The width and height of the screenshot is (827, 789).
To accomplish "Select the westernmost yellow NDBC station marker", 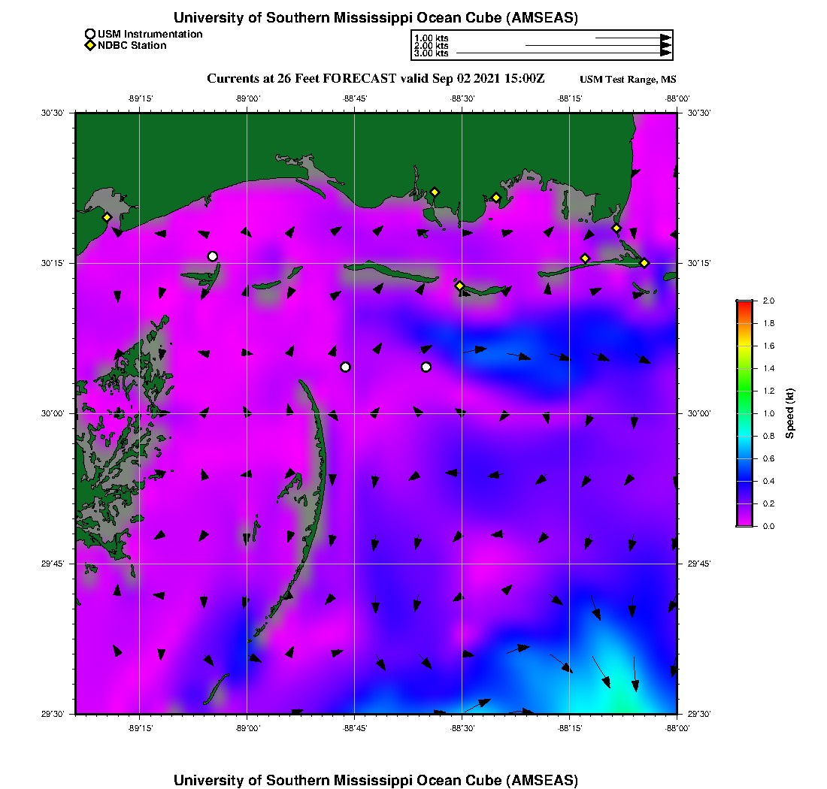I will 108,217.
